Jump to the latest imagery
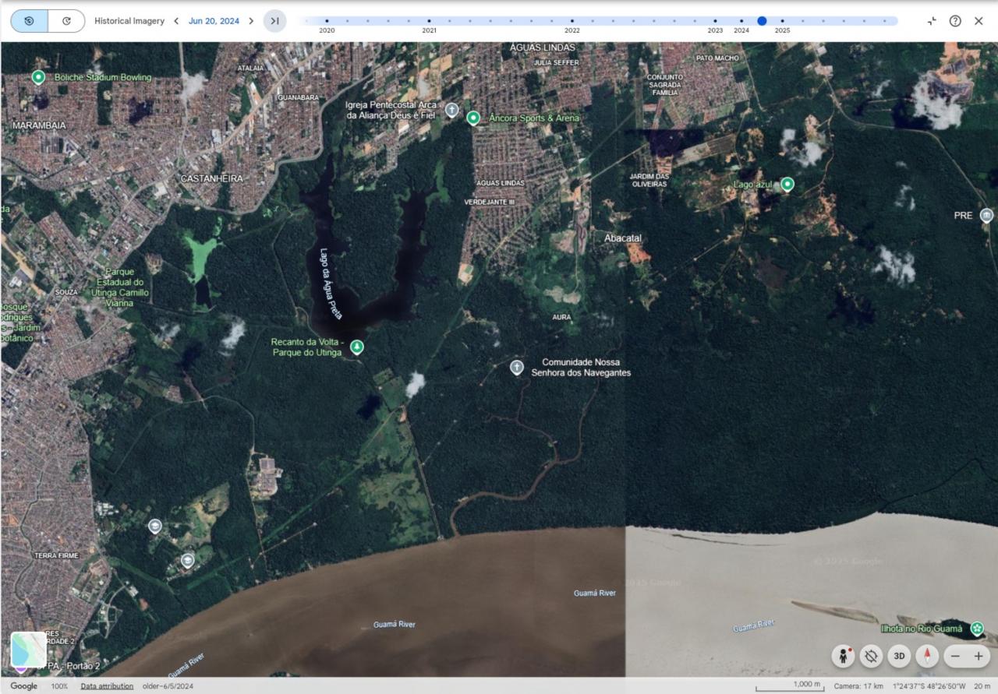998x694 pixels. pyautogui.click(x=274, y=21)
